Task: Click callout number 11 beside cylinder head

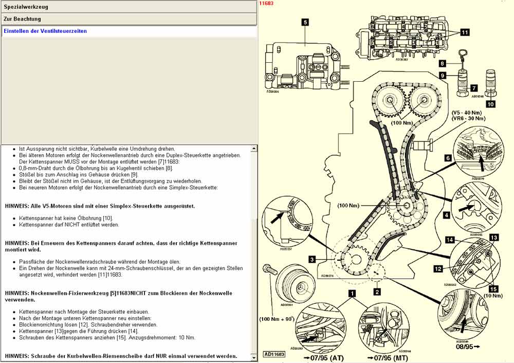Action: coord(464,32)
